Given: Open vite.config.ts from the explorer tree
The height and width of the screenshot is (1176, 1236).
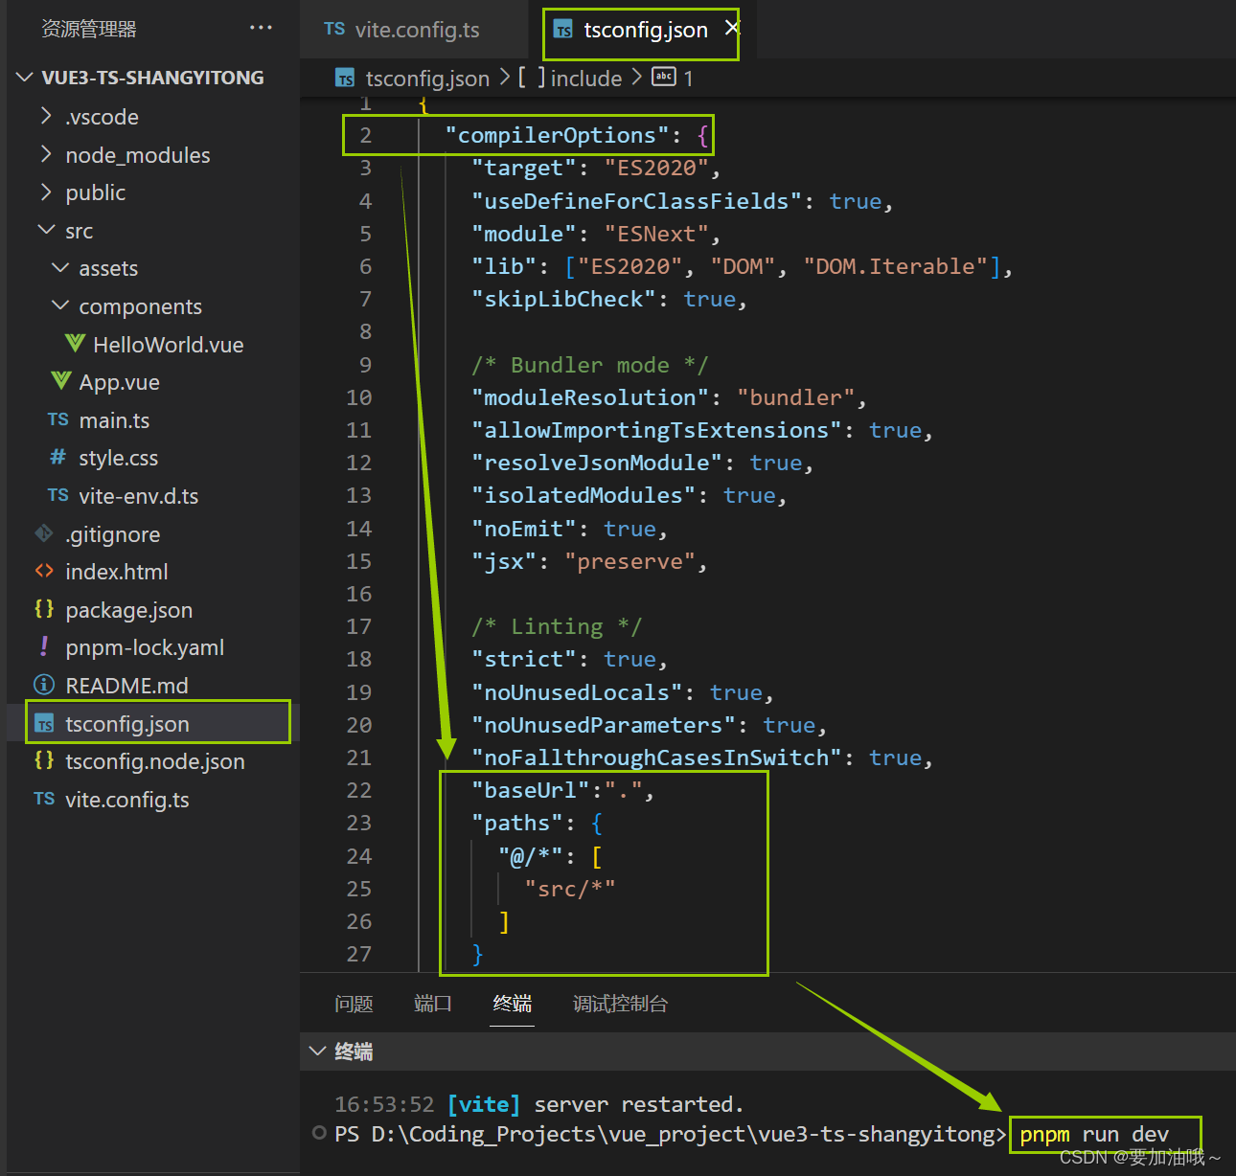Looking at the screenshot, I should click(x=126, y=800).
